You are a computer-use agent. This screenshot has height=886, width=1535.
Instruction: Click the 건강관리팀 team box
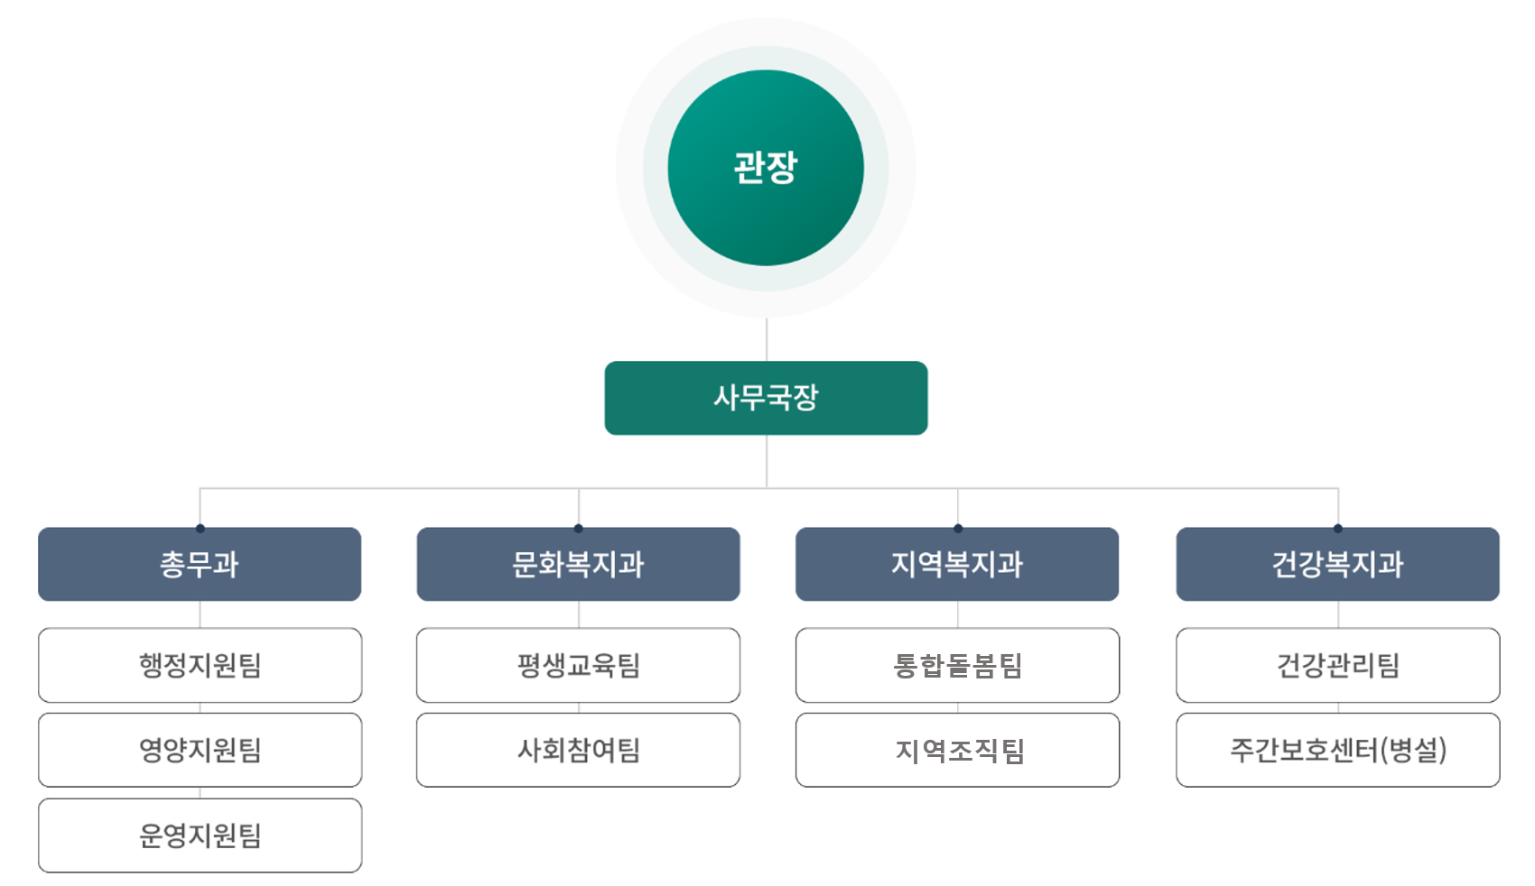pyautogui.click(x=1337, y=666)
